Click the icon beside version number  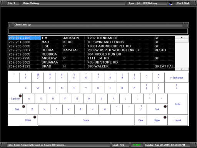pos(170,3)
